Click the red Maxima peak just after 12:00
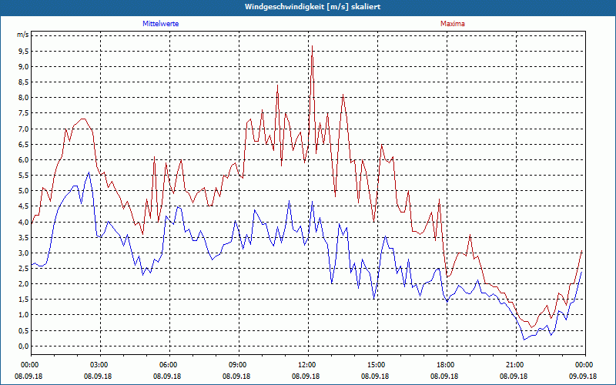Screen dimensions: 616x385 [313, 46]
